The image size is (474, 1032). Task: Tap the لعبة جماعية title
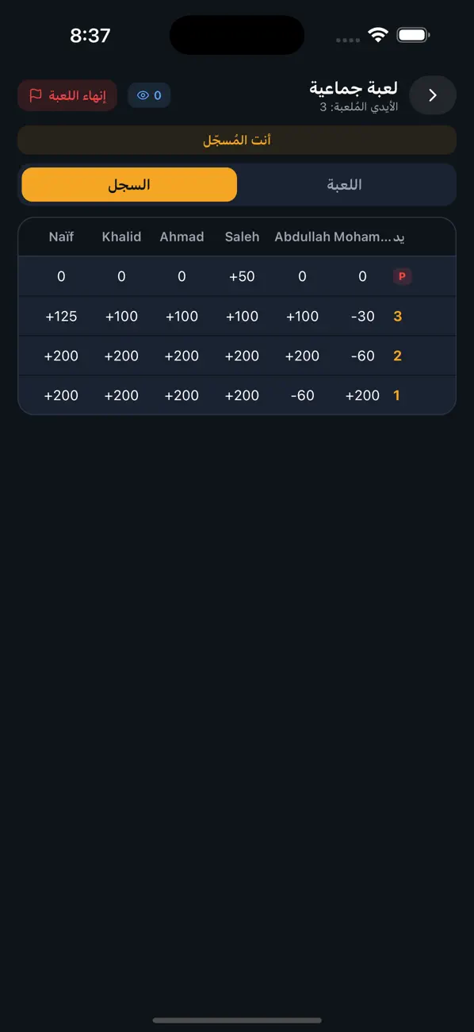(x=354, y=87)
